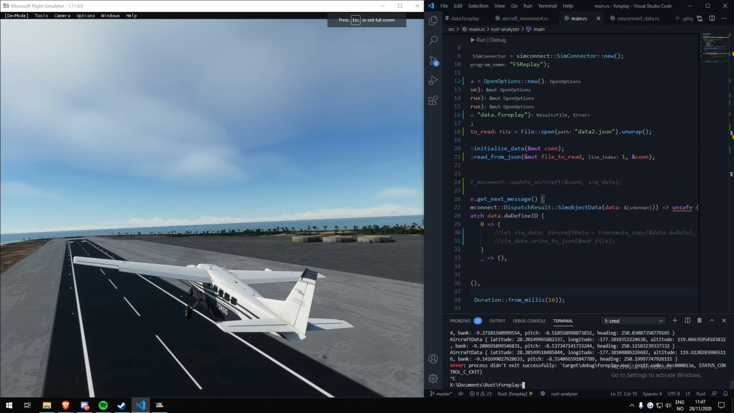Add a new terminal with plus icon
Screen dimensions: 734x413
tap(675, 320)
